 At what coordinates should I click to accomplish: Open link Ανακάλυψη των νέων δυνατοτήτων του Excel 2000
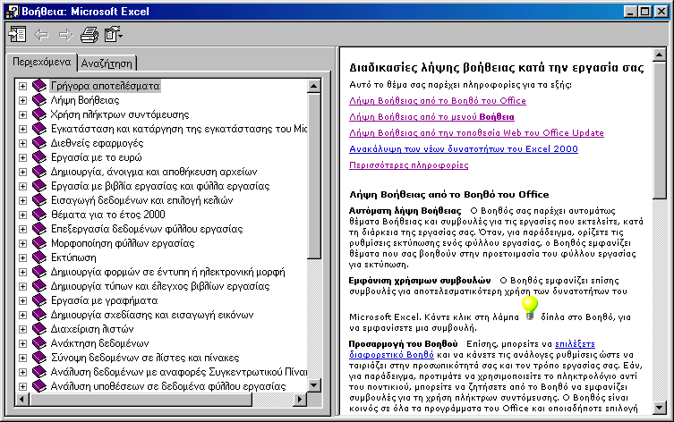(464, 149)
